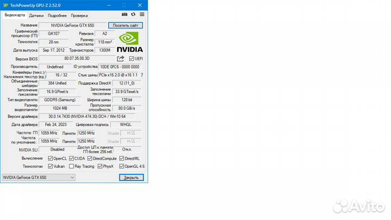Click the device ID 10DE 0FC6 value
The image size is (391, 220).
pyautogui.click(x=119, y=67)
